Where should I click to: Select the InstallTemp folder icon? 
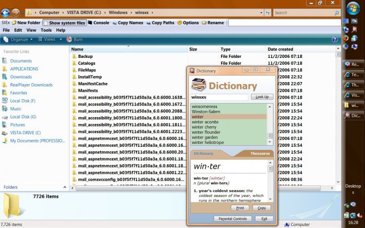click(74, 77)
